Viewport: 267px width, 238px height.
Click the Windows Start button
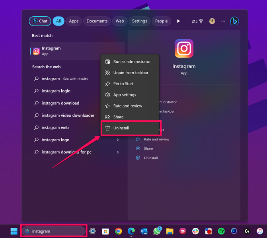pos(14,231)
